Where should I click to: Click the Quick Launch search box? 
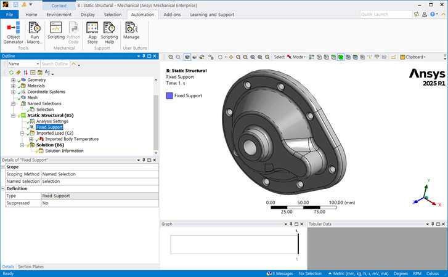(386, 14)
